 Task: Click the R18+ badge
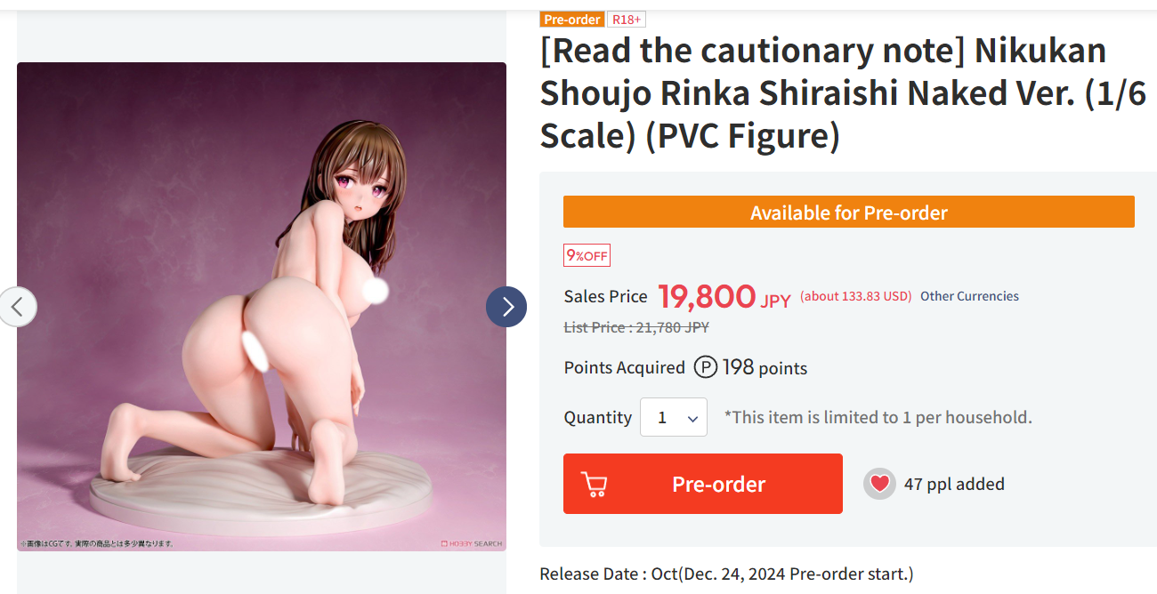point(627,20)
